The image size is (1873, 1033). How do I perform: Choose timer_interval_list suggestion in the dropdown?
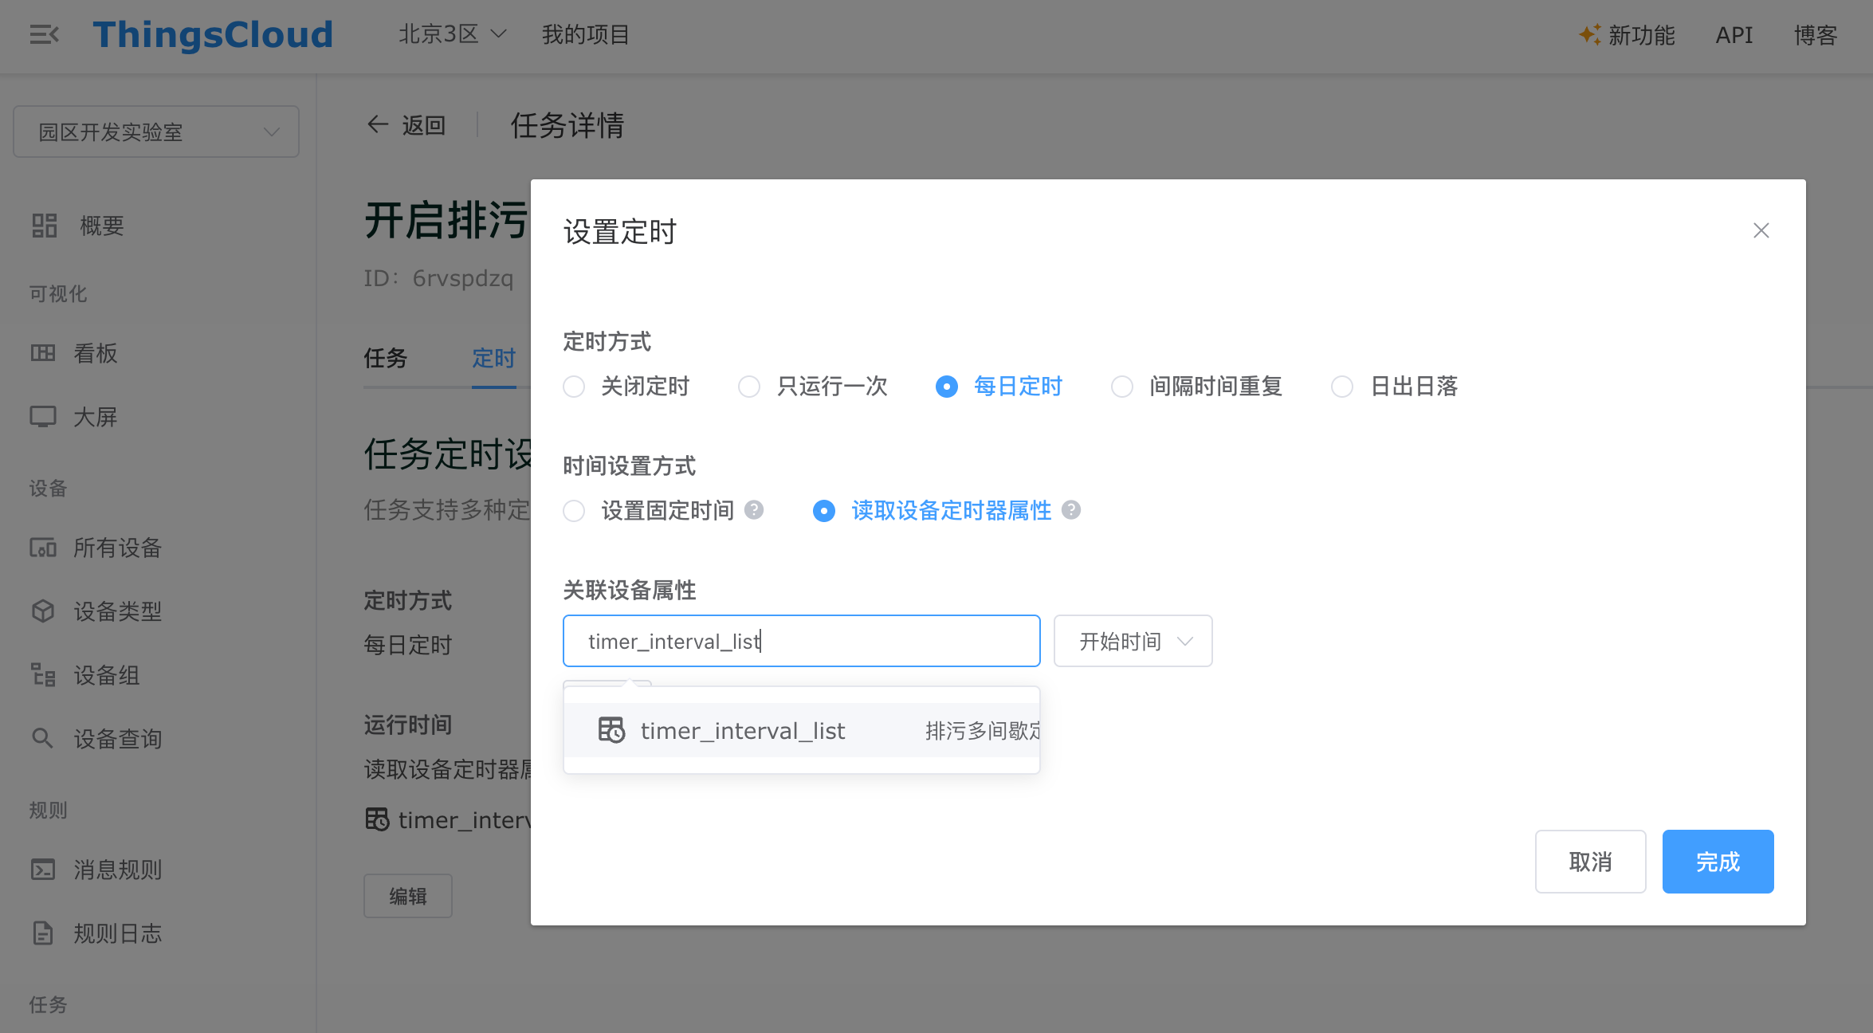[802, 730]
